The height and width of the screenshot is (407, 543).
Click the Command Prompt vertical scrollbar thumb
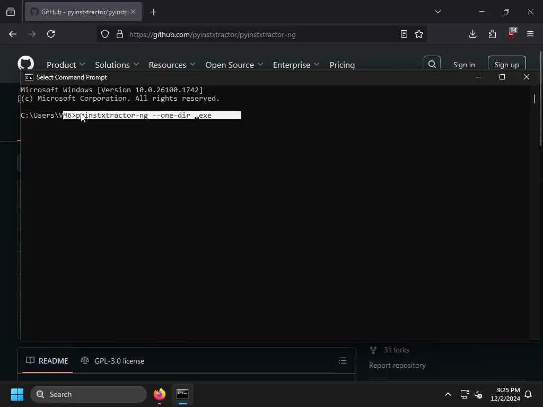pyautogui.click(x=535, y=98)
